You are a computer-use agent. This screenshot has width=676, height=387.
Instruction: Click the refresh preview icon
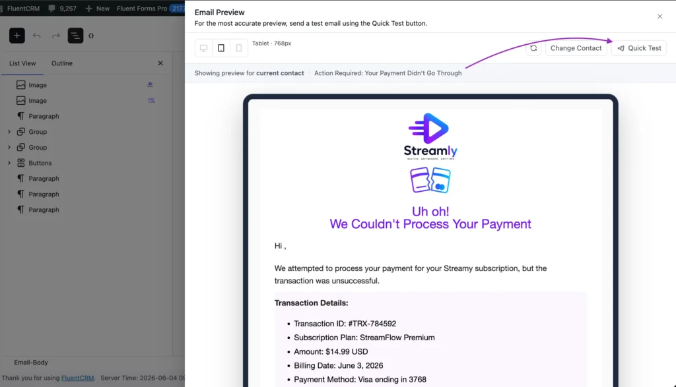coord(533,48)
